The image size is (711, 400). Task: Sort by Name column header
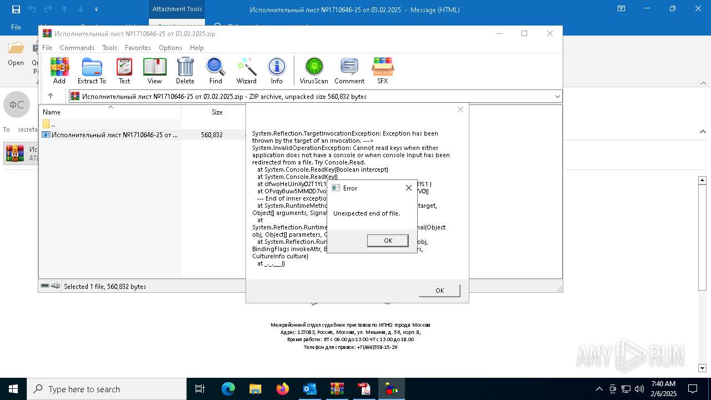[110, 112]
